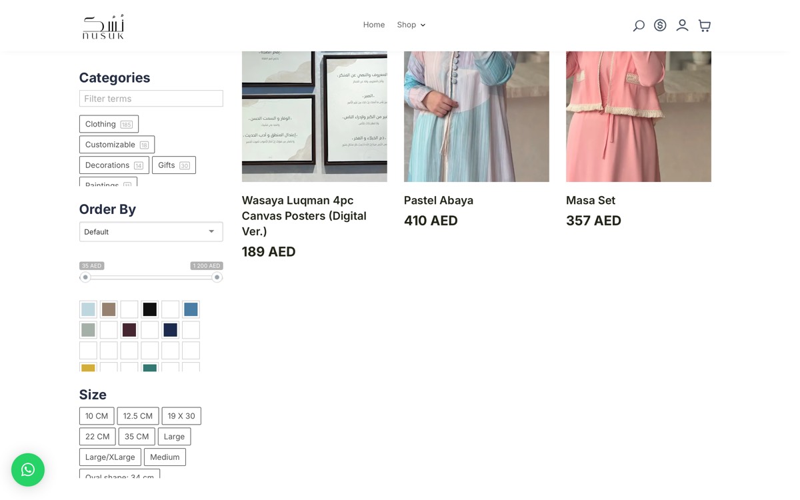Toggle the 22 CM size filter
The image size is (800, 500).
pos(97,437)
